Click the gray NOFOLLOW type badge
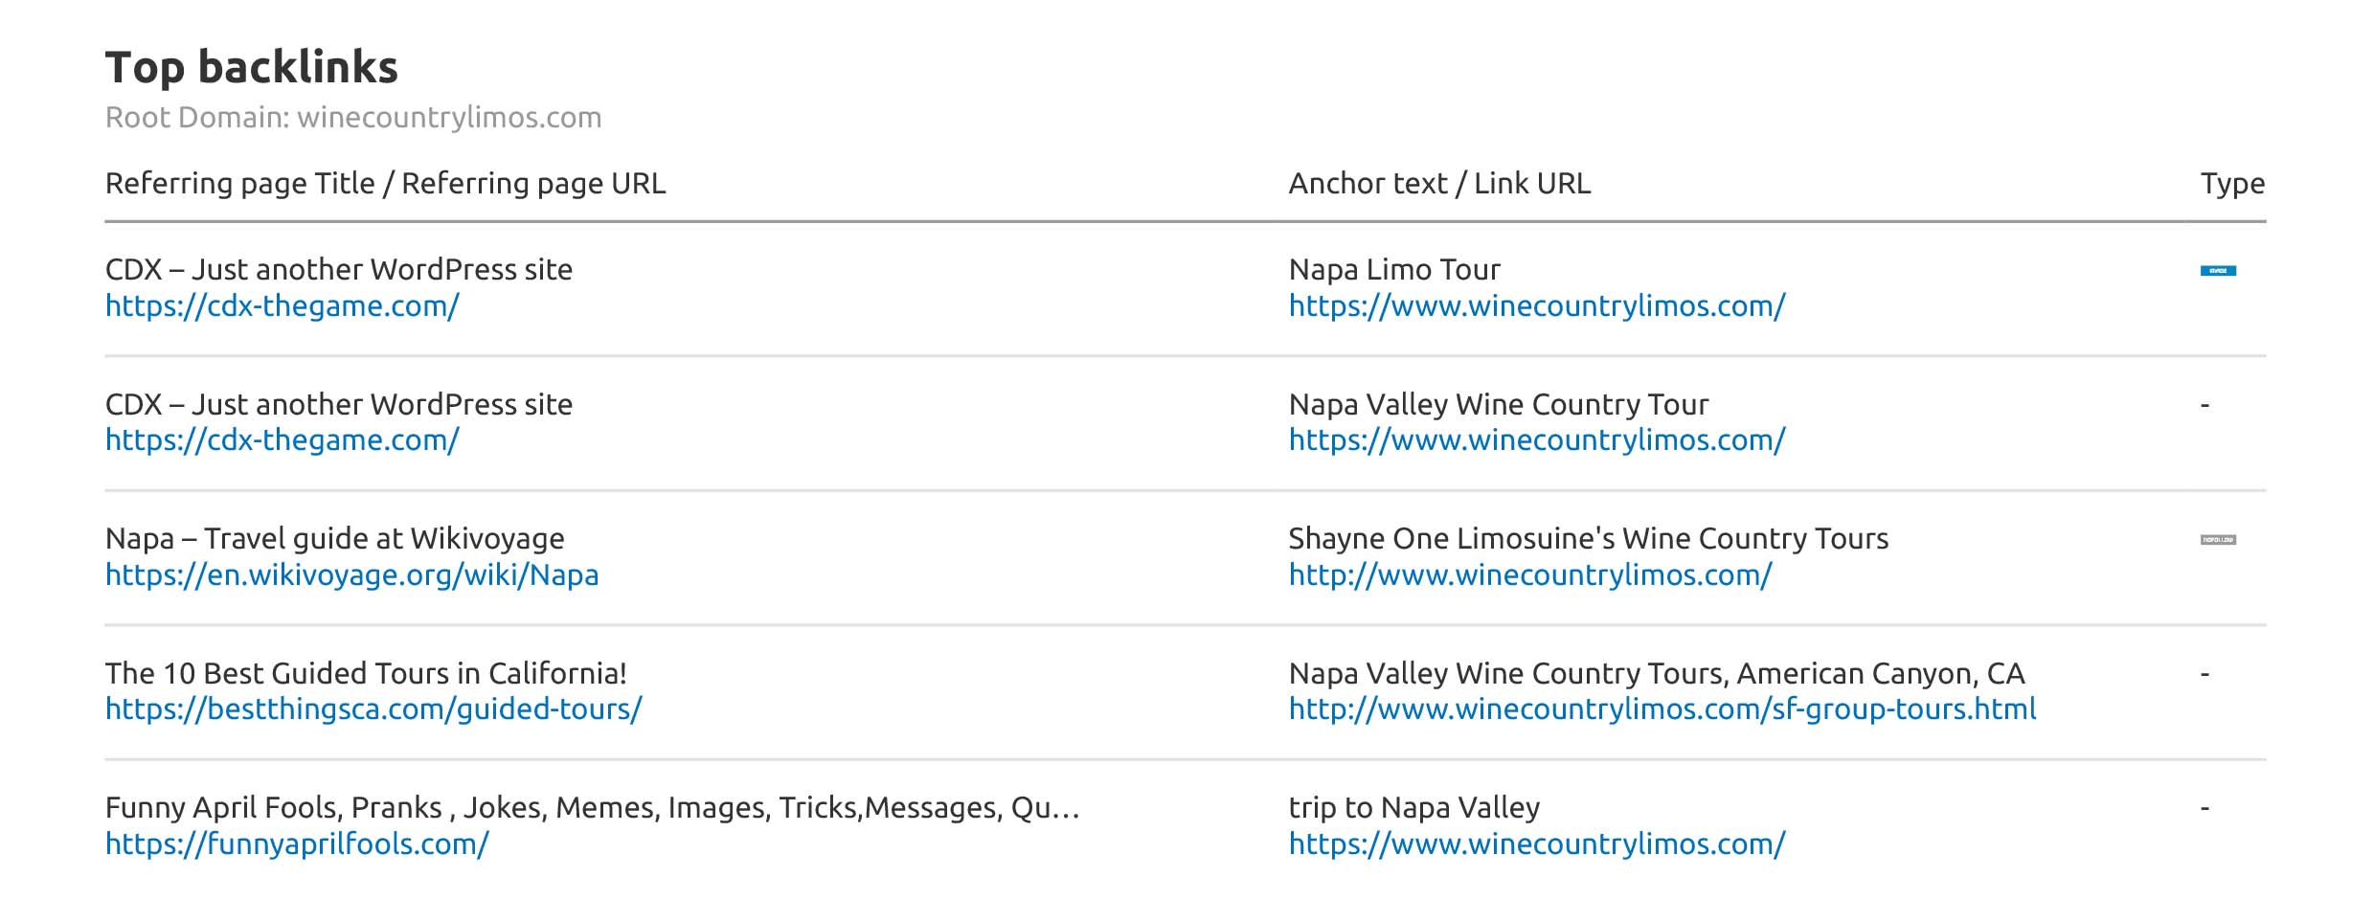This screenshot has width=2374, height=922. (x=2217, y=540)
